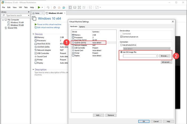Click the stretch guest display icon

tap(97, 7)
